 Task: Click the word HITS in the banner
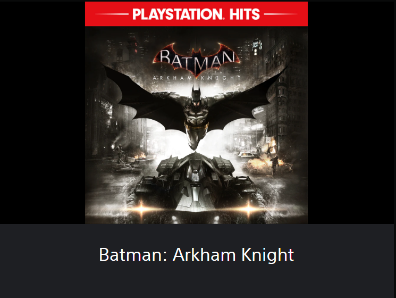click(x=245, y=14)
